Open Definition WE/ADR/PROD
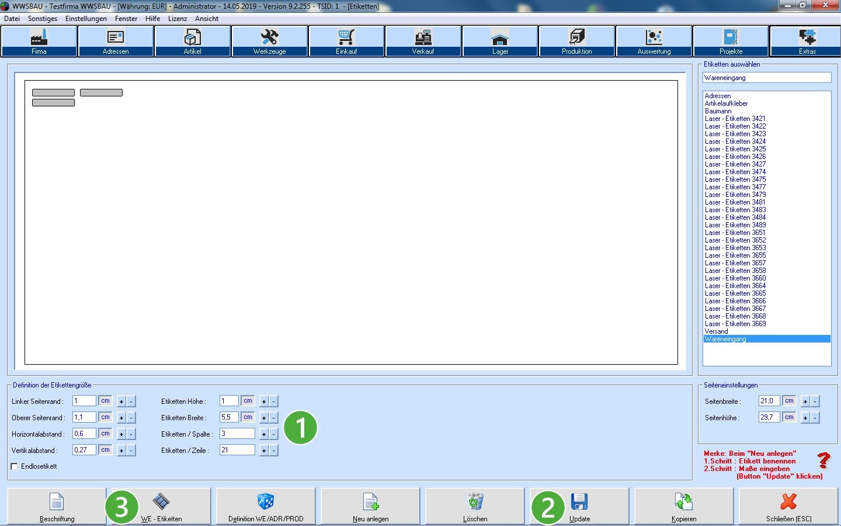The image size is (841, 526). 266,506
